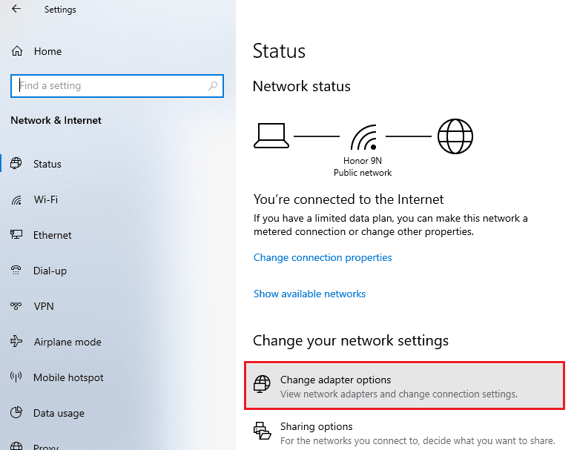The width and height of the screenshot is (577, 450).
Task: Click the search magnifier icon
Action: (214, 86)
